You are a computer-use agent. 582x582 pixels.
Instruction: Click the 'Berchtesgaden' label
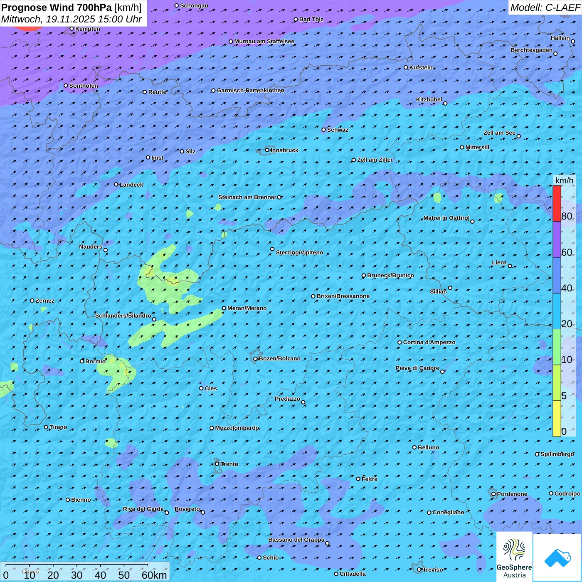(x=532, y=50)
